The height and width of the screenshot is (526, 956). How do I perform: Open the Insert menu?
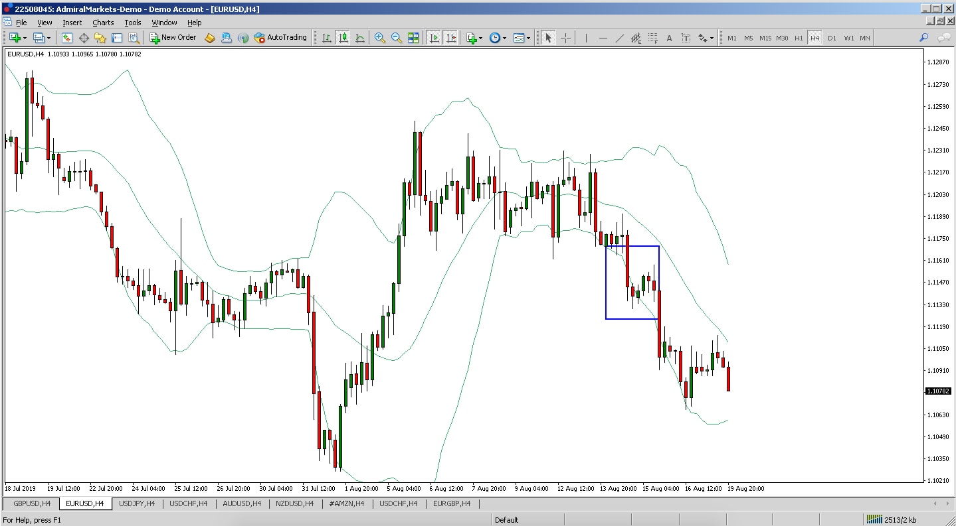(x=72, y=23)
